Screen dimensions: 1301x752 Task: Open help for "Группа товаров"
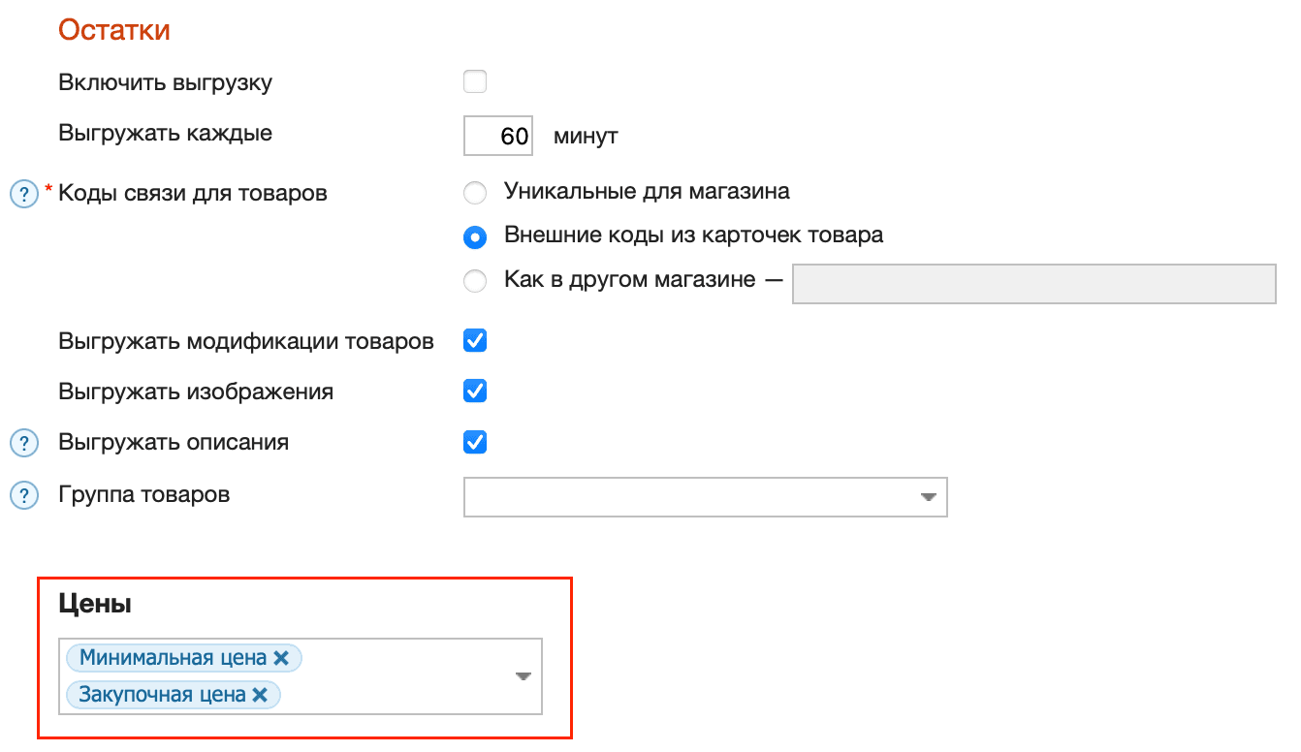(x=23, y=494)
